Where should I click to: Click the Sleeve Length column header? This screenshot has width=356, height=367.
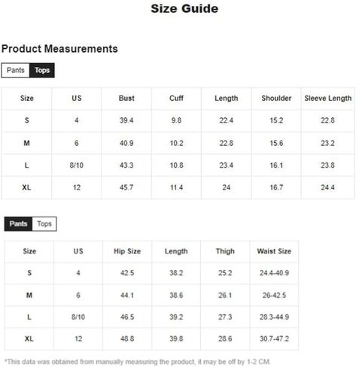[x=328, y=99]
